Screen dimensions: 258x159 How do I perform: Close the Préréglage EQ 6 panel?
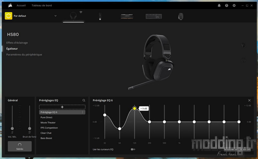click(249, 100)
